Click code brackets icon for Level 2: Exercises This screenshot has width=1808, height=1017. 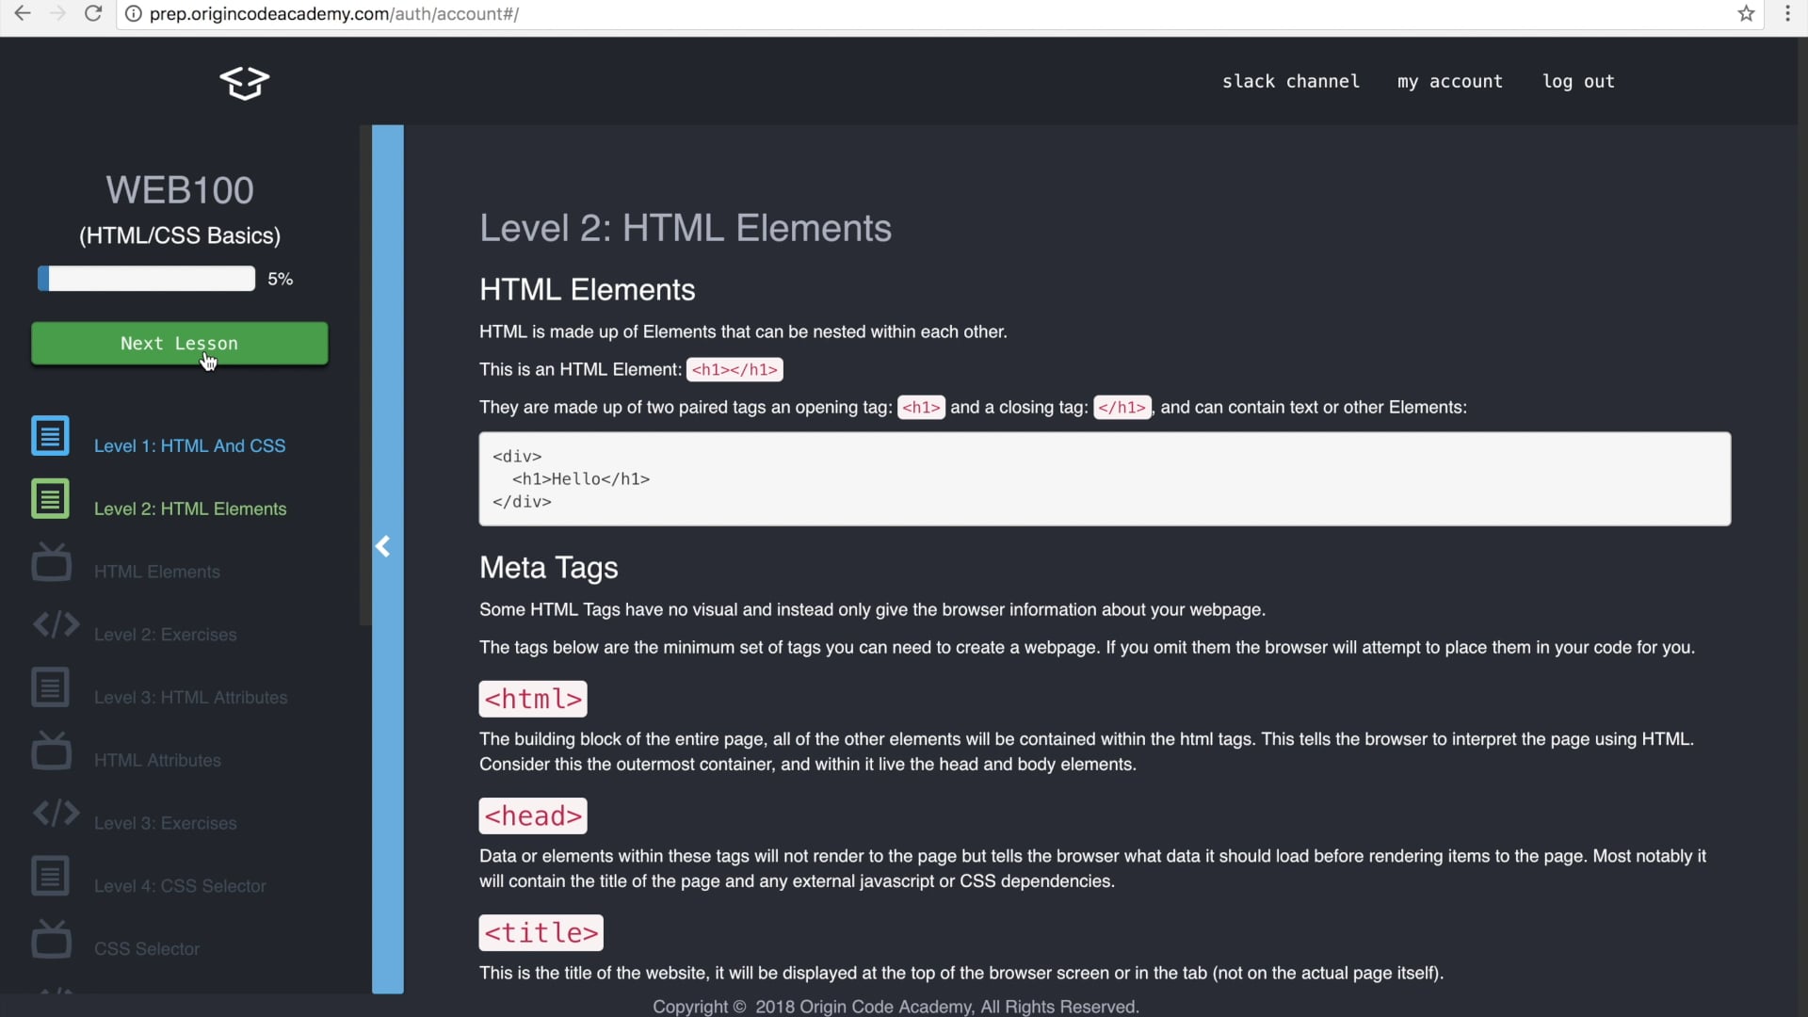pos(56,624)
